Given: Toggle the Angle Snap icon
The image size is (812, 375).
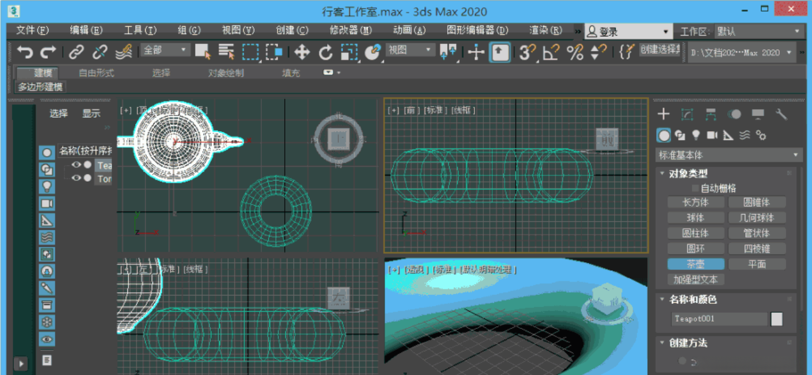Looking at the screenshot, I should [x=551, y=52].
